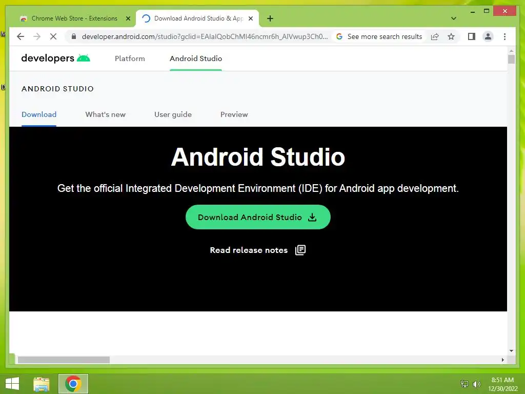Click the release notes document icon
Screen dimensions: 525x394
[x=300, y=250]
